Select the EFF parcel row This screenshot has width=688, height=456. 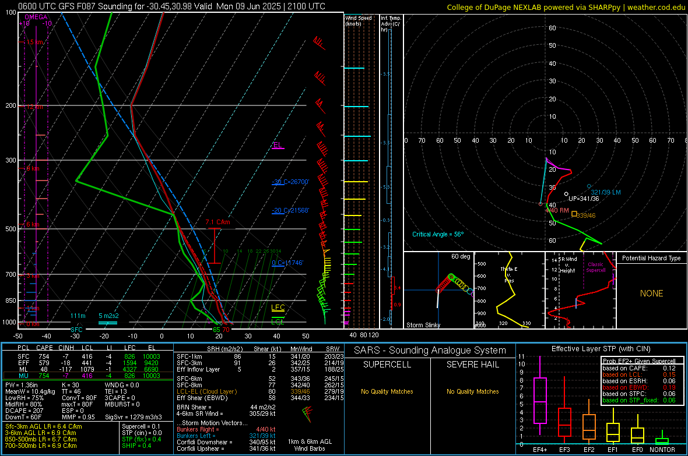tap(88, 363)
